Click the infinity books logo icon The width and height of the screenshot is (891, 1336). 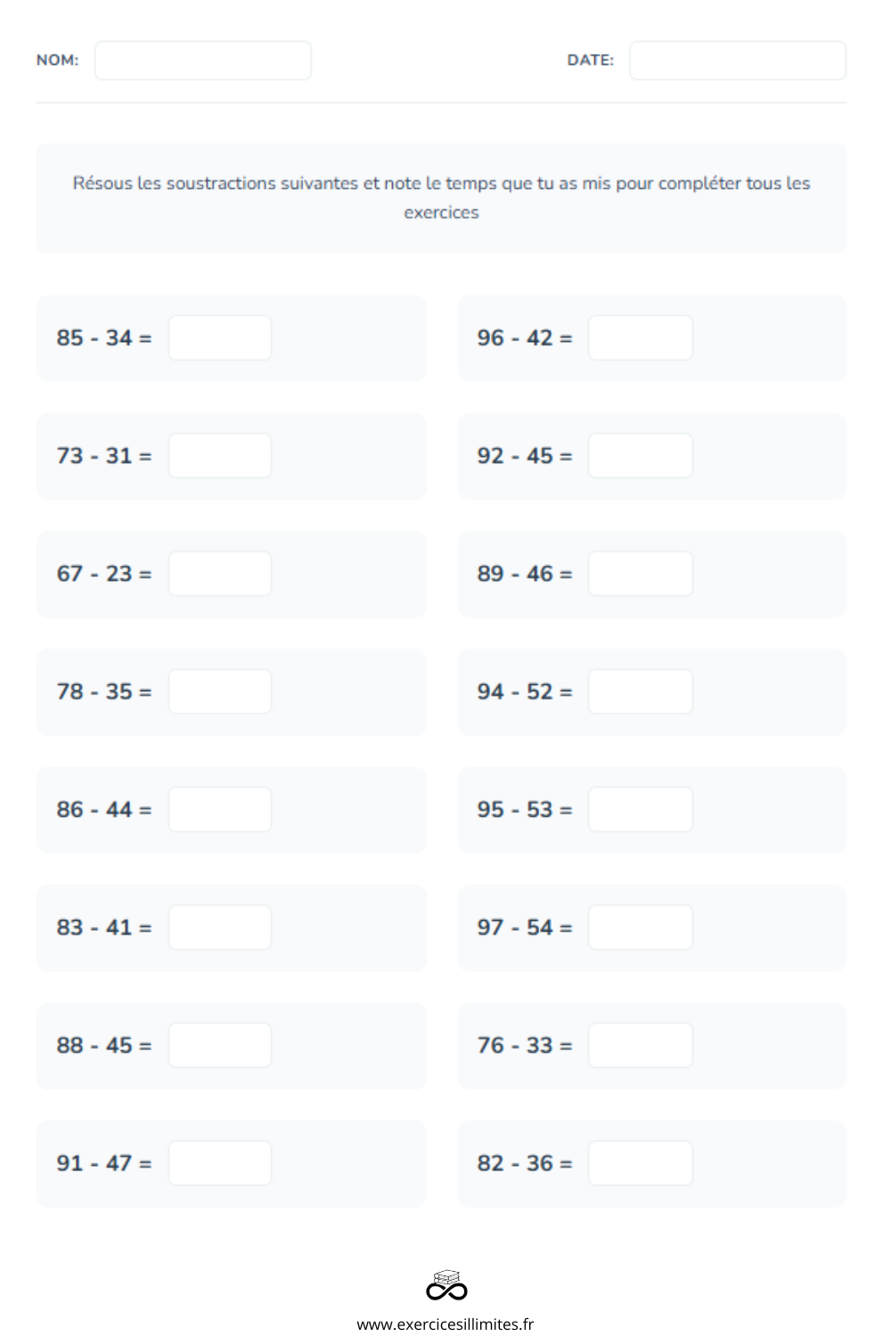[x=446, y=1286]
